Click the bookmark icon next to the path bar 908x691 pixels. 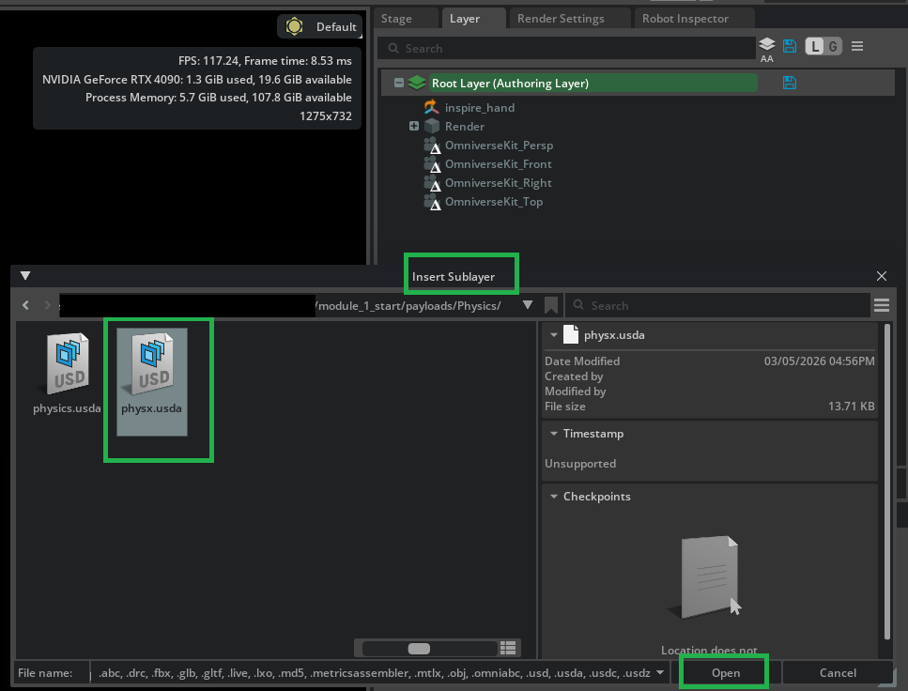pos(551,304)
